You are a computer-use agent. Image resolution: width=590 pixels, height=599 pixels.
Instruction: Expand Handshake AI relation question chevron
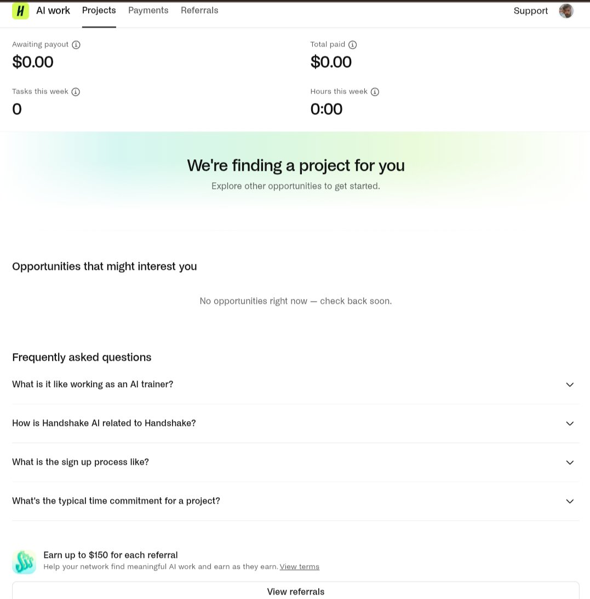[569, 424]
